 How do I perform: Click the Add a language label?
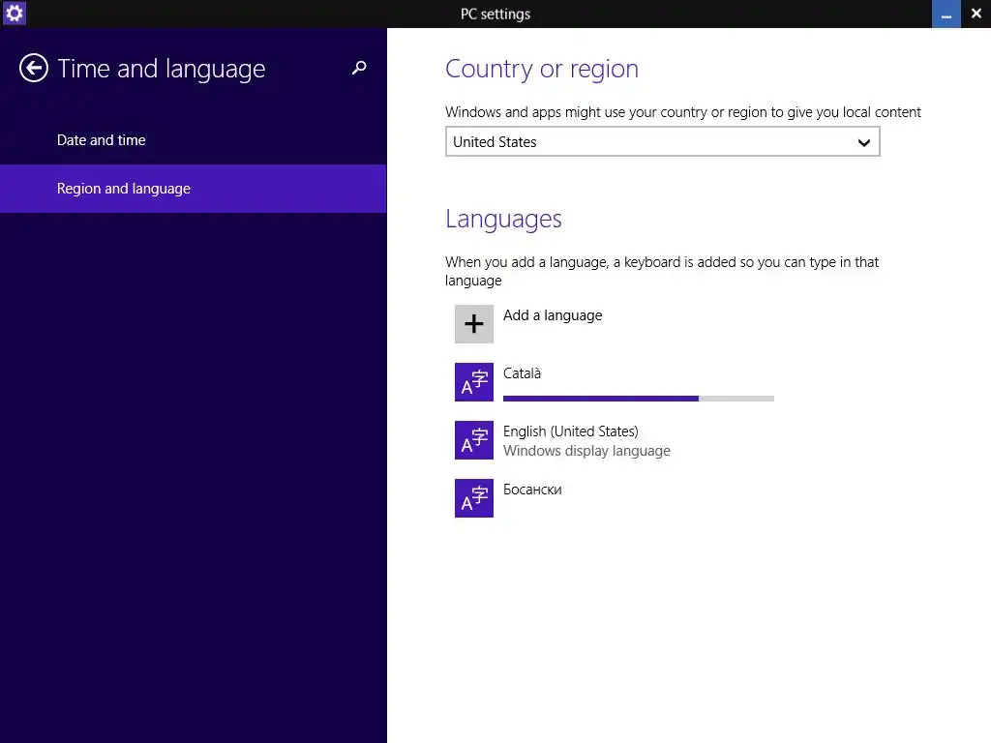pos(553,315)
